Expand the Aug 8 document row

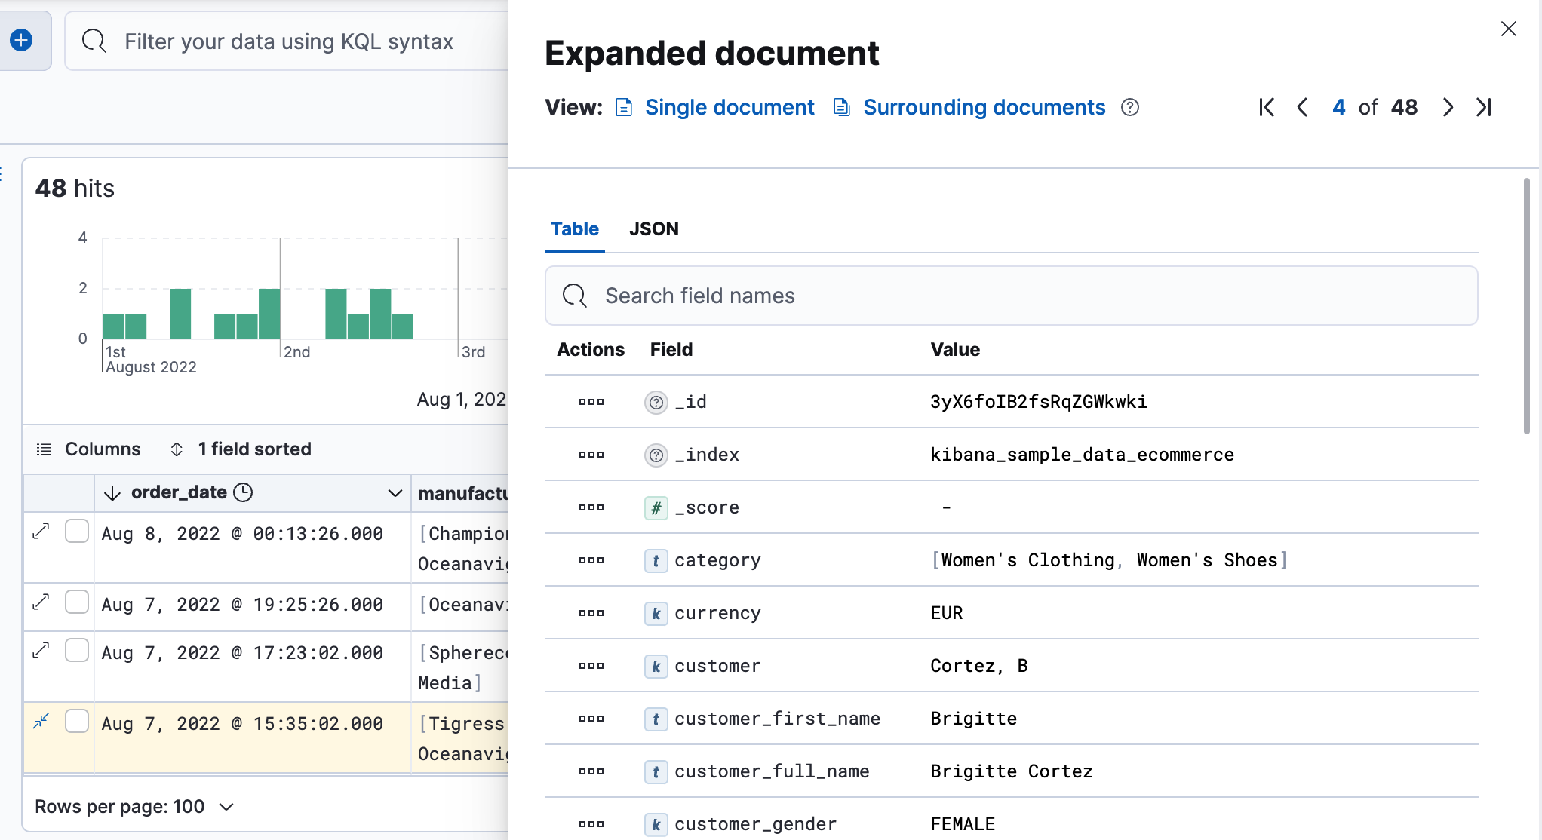click(41, 531)
